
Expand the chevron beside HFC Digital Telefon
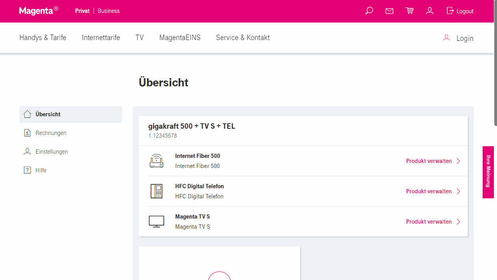[458, 191]
